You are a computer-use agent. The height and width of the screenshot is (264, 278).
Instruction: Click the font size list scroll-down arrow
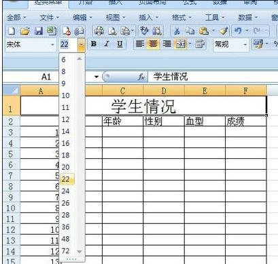point(80,252)
